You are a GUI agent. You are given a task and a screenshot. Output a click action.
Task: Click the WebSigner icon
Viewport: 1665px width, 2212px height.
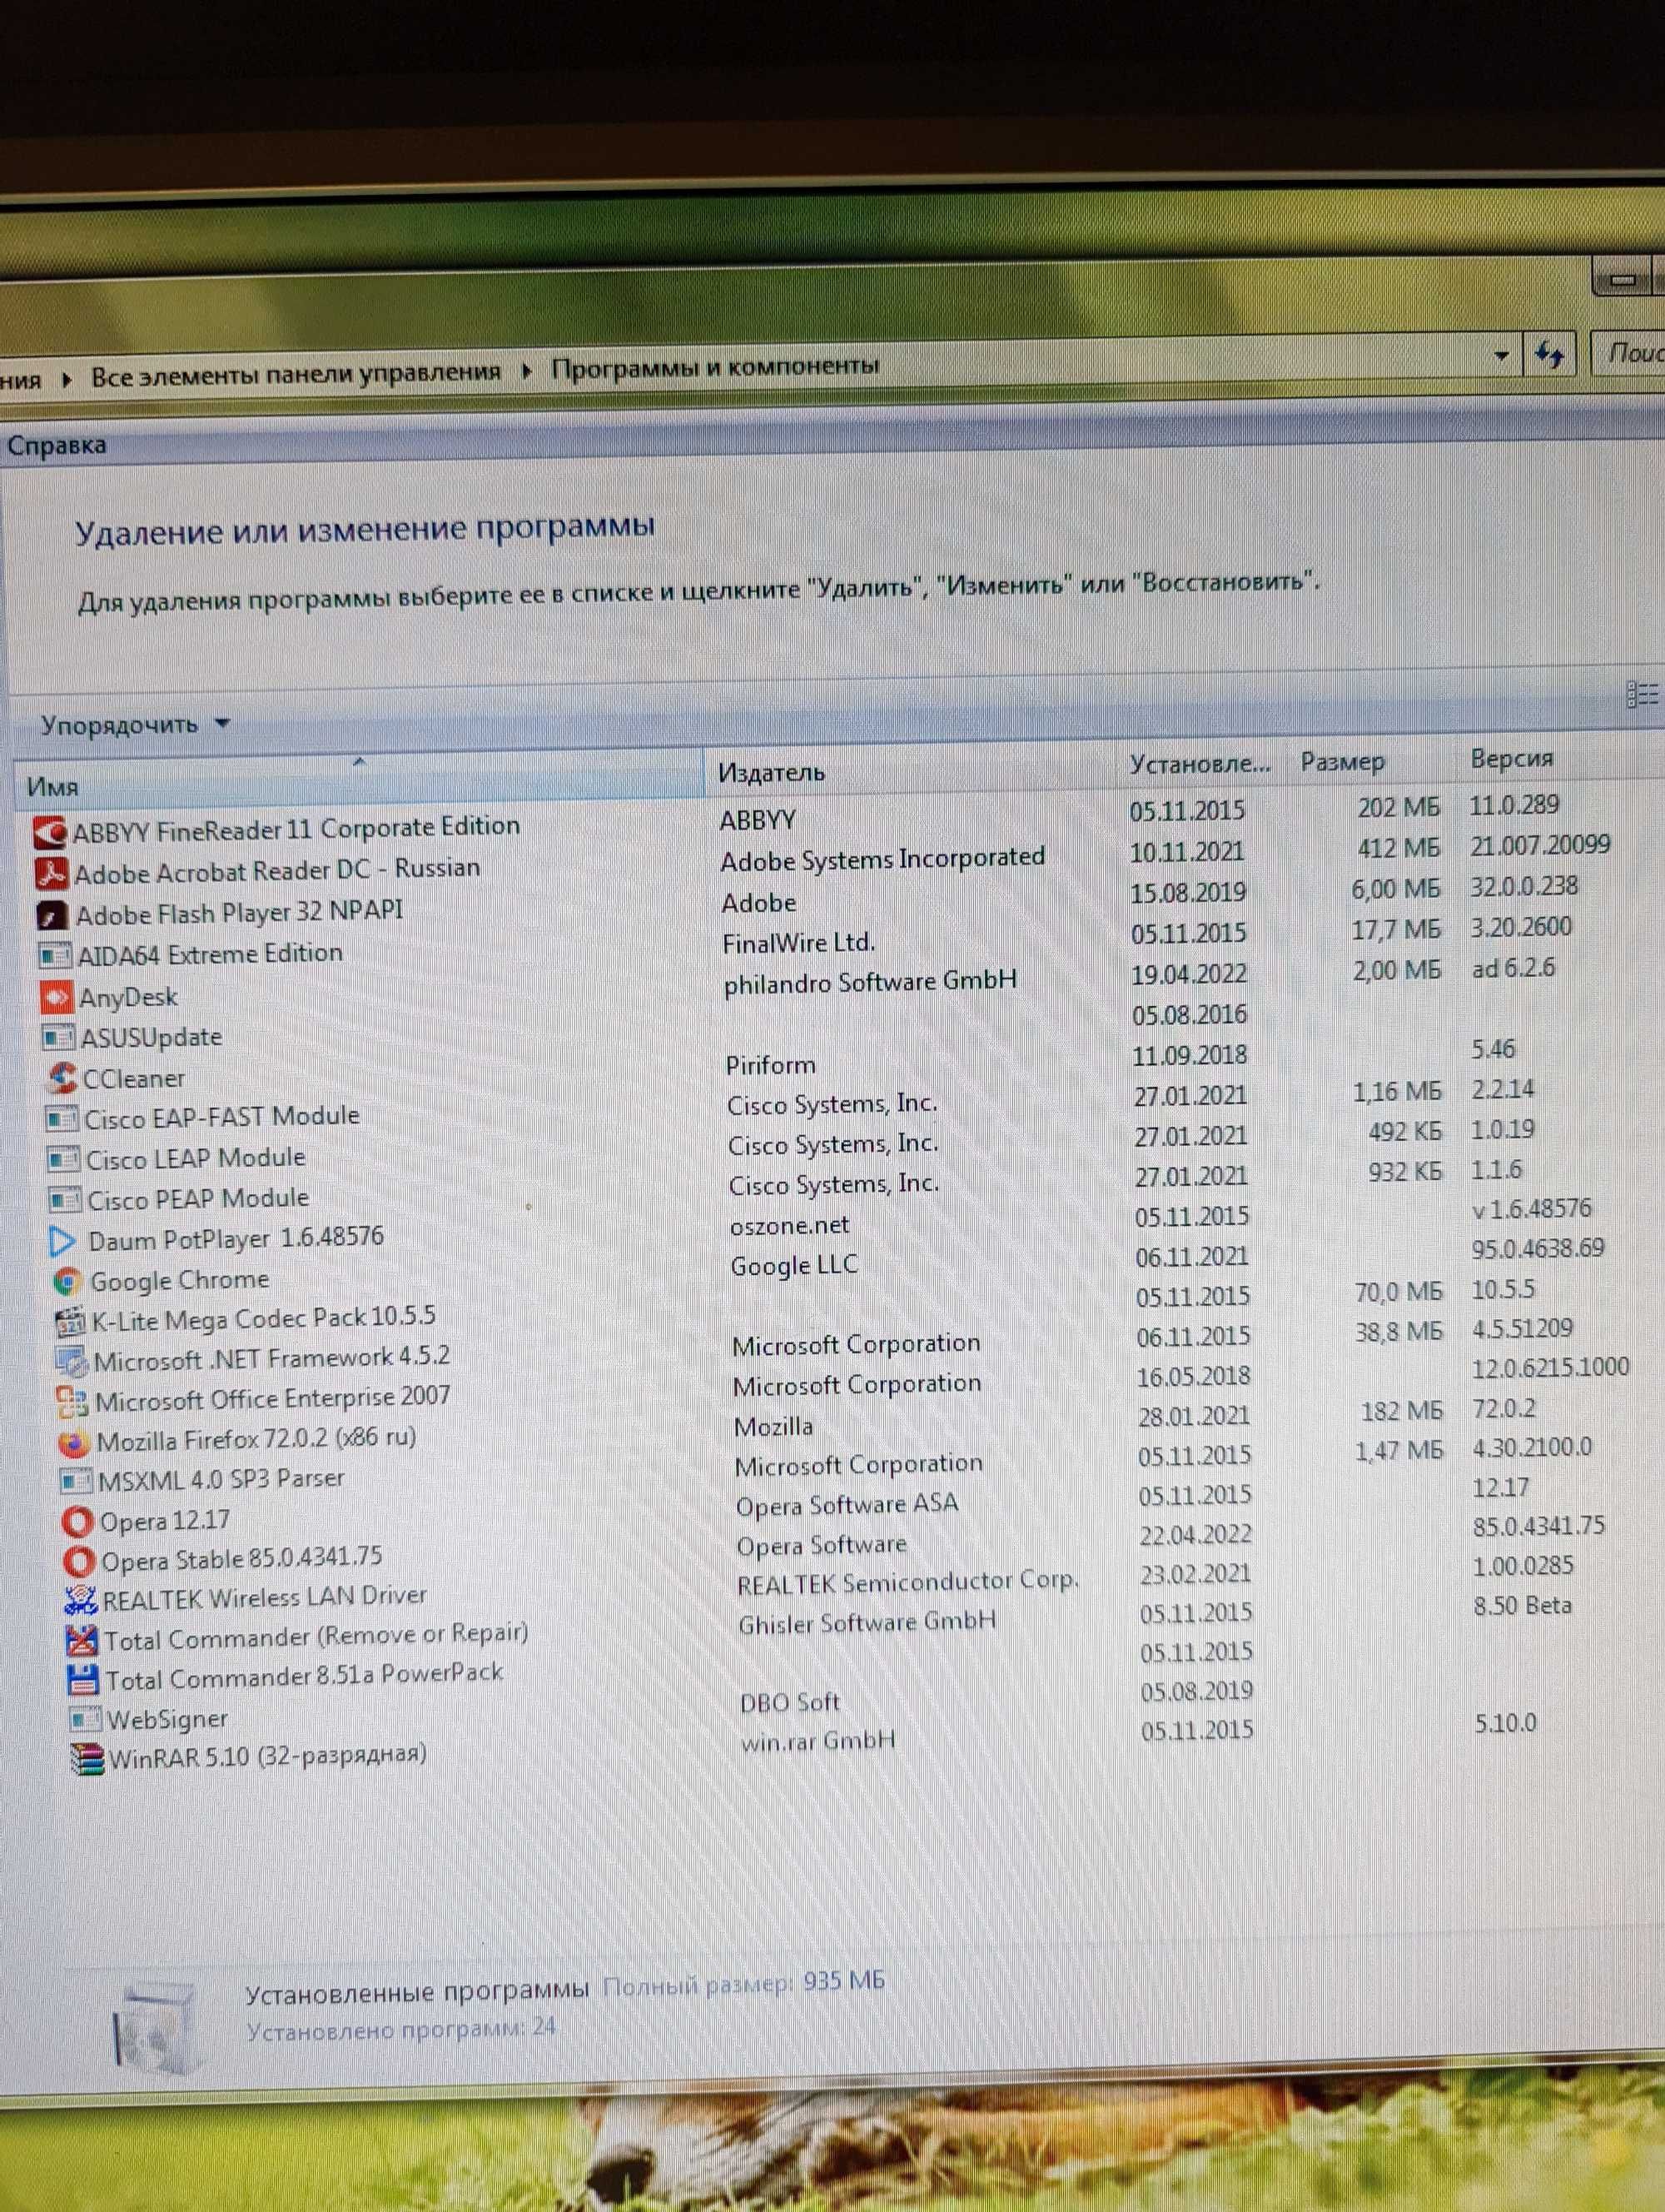click(85, 1719)
